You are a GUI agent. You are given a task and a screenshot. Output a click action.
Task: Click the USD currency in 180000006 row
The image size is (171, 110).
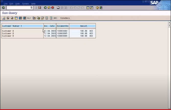[x=91, y=36]
